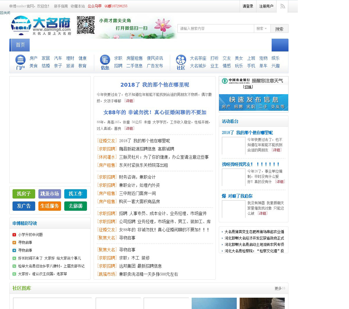
Task: Click the 门户 portal building icon
Action: pyautogui.click(x=20, y=60)
